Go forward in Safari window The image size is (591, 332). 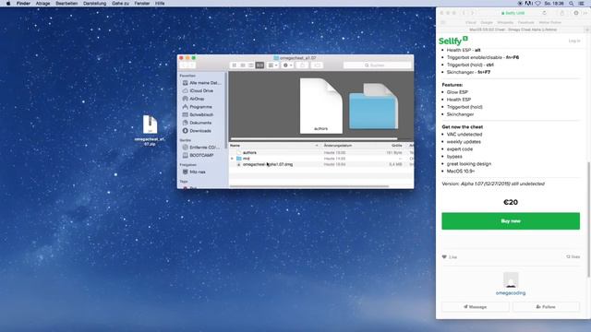[x=472, y=13]
